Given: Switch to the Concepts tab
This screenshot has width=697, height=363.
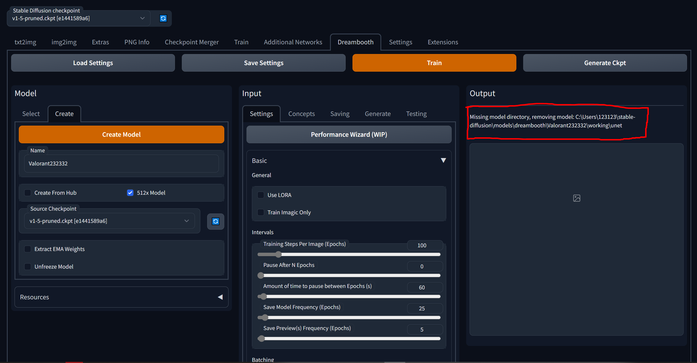Looking at the screenshot, I should click(301, 114).
